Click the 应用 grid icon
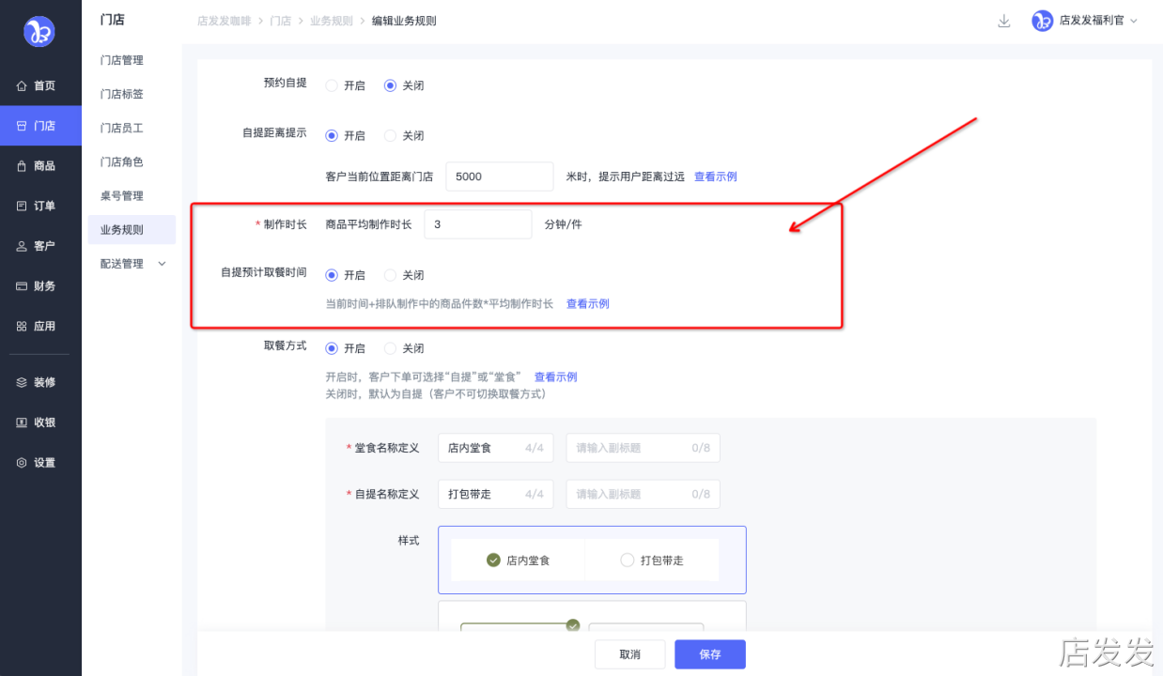 point(22,326)
